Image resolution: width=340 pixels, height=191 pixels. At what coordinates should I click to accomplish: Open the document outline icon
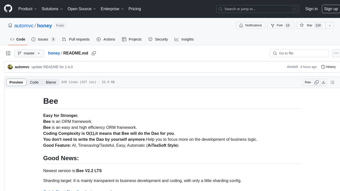(332, 82)
